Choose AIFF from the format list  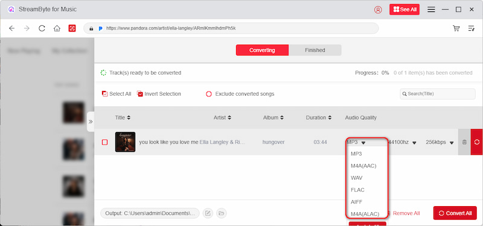357,202
